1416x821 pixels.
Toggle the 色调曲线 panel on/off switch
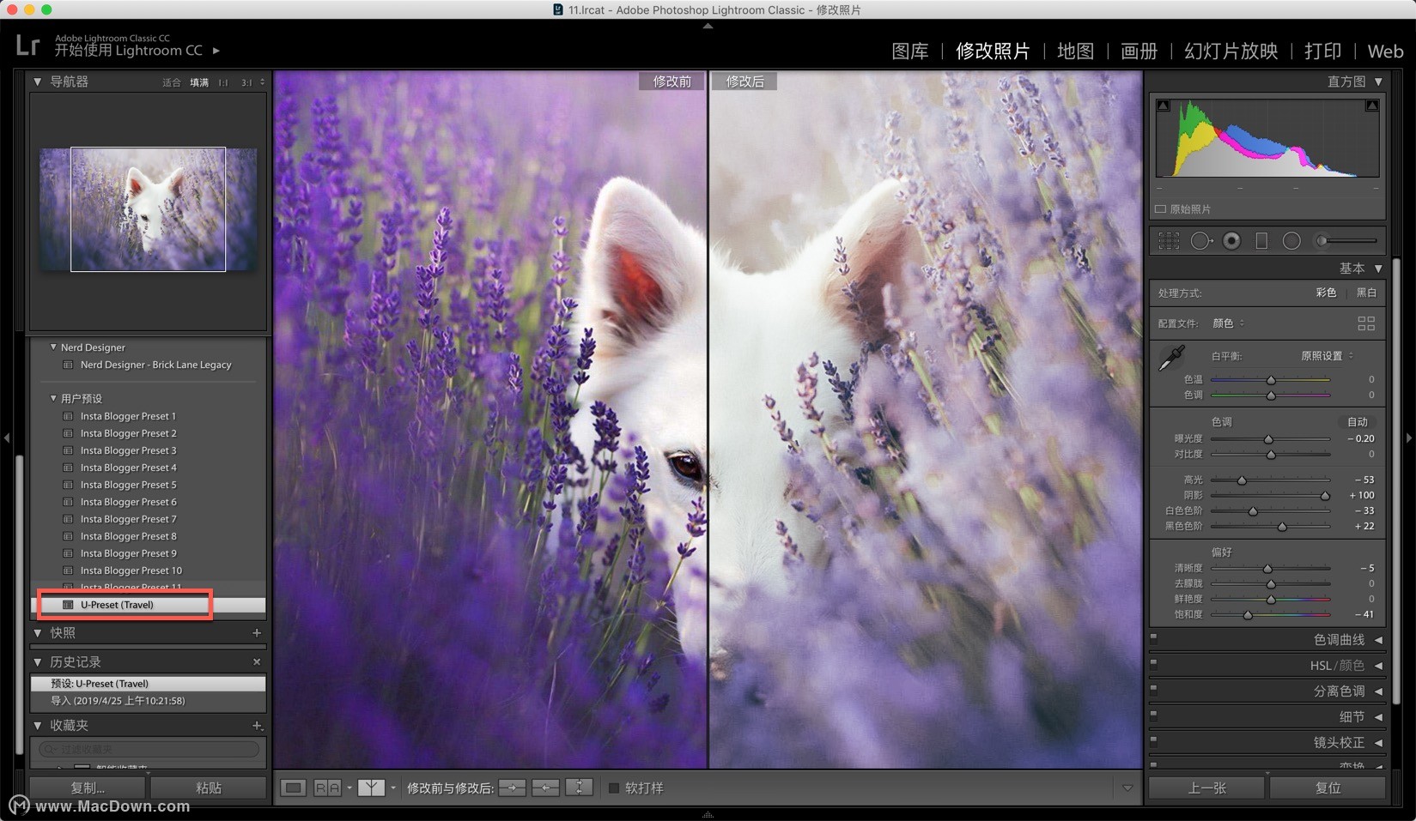click(x=1153, y=638)
